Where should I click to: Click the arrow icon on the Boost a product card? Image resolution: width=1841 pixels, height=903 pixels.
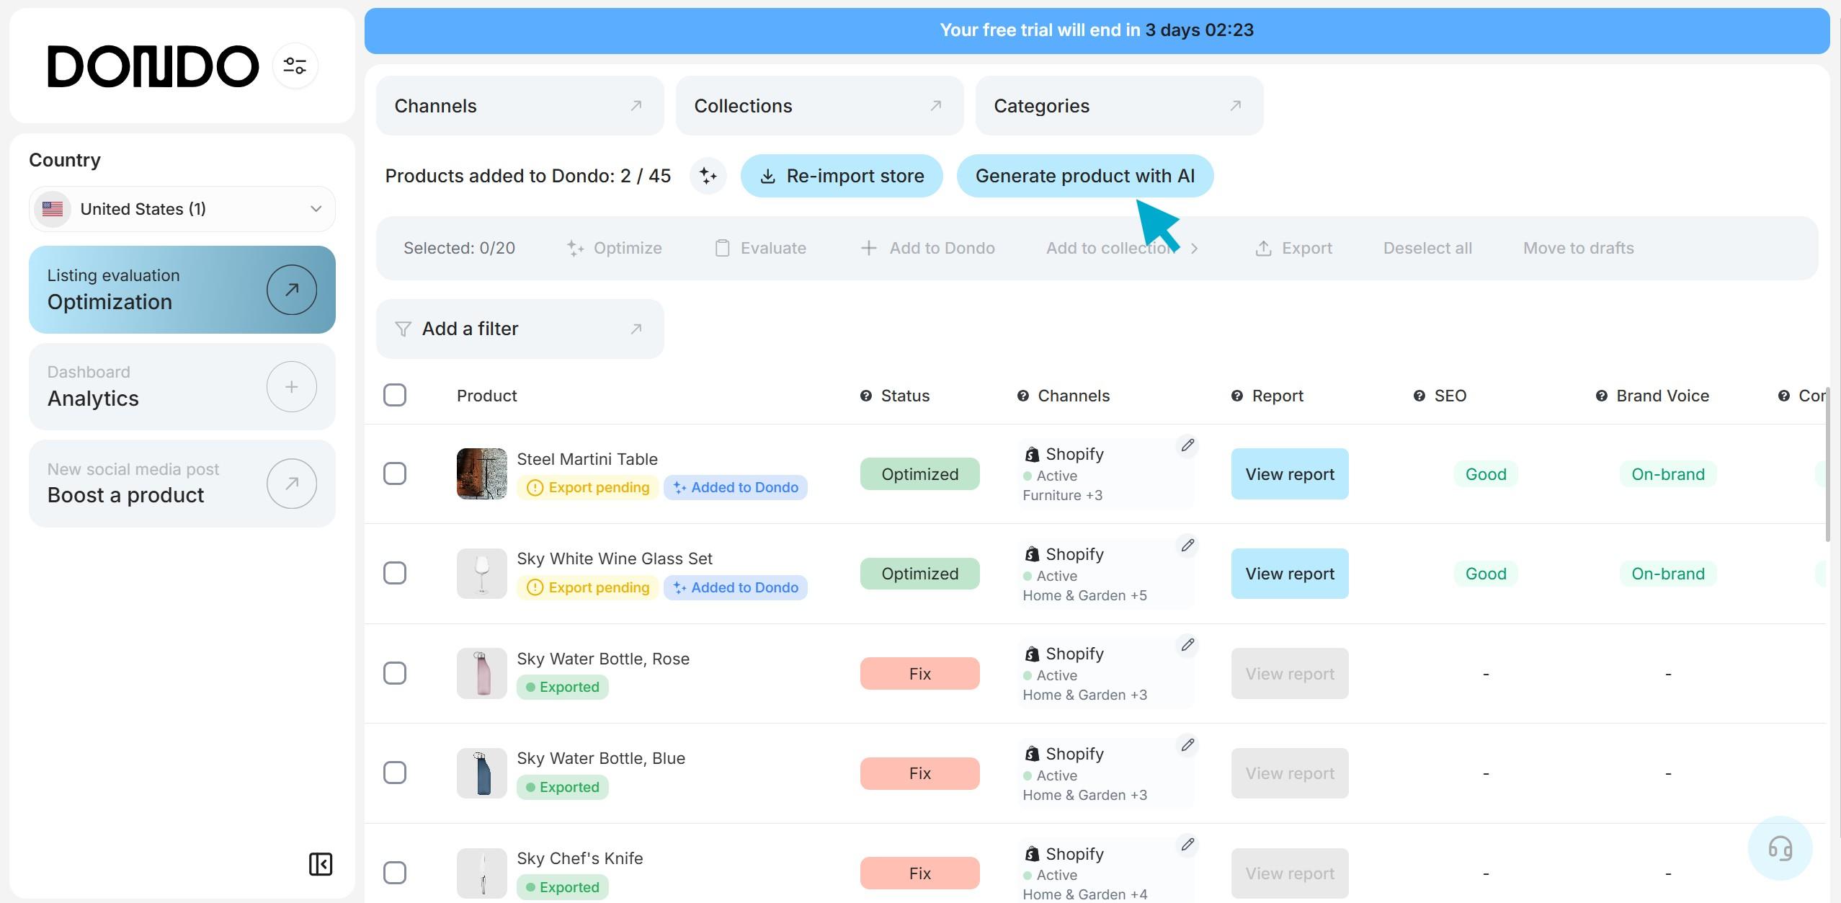(291, 484)
